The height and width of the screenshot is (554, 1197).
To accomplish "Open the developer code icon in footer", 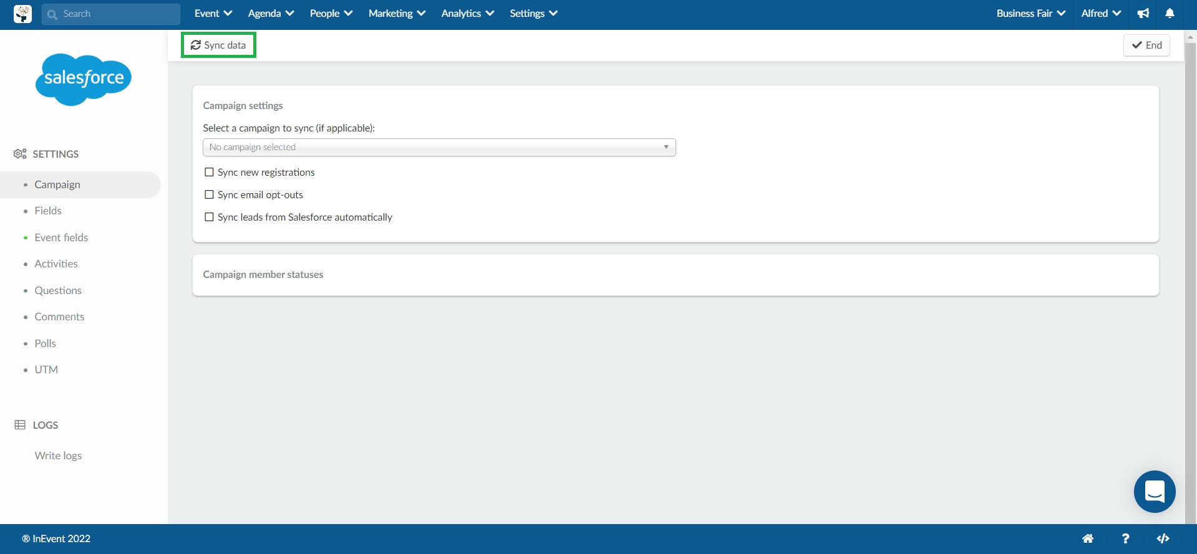I will coord(1163,538).
